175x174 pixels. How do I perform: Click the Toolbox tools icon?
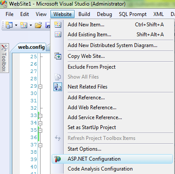[4, 48]
